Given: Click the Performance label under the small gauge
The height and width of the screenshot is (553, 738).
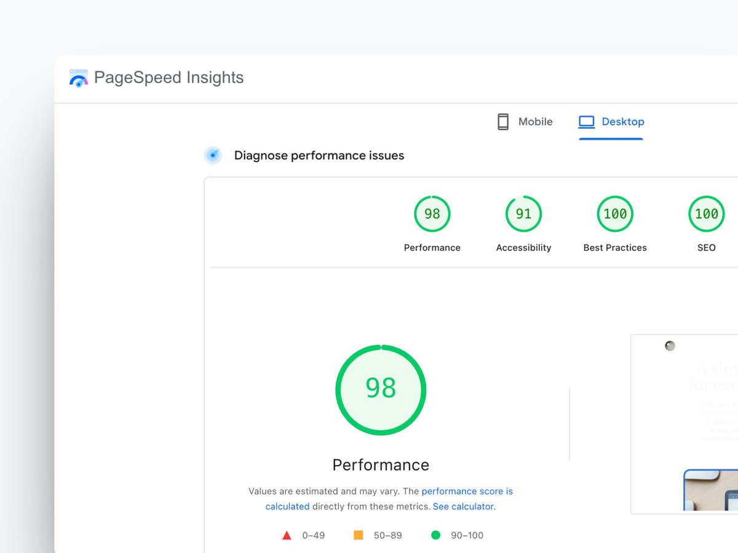Looking at the screenshot, I should point(432,248).
